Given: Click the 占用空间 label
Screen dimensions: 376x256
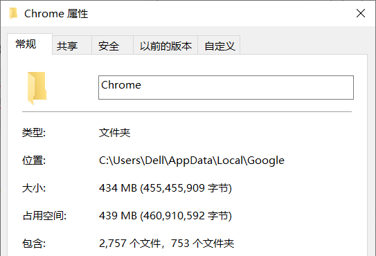Looking at the screenshot, I should pos(44,215).
